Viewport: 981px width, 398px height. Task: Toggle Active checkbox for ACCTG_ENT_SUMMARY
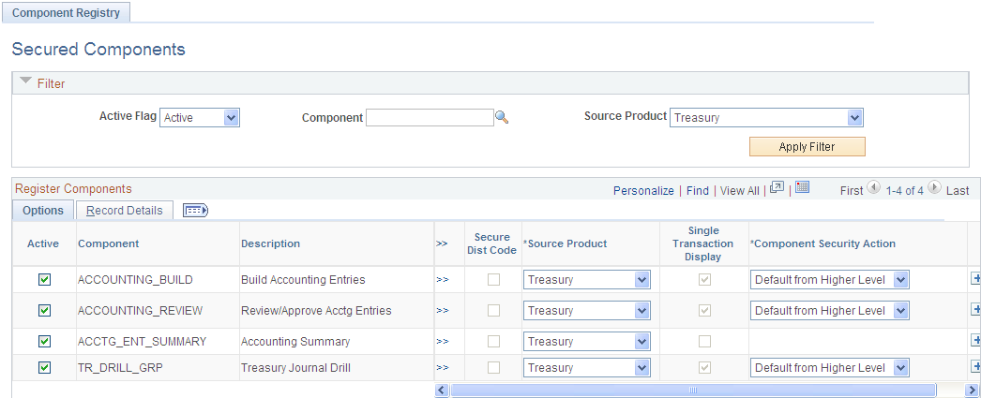pos(44,341)
